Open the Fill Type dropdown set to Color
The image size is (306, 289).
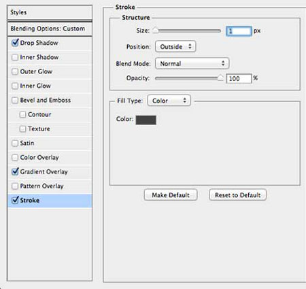(169, 101)
